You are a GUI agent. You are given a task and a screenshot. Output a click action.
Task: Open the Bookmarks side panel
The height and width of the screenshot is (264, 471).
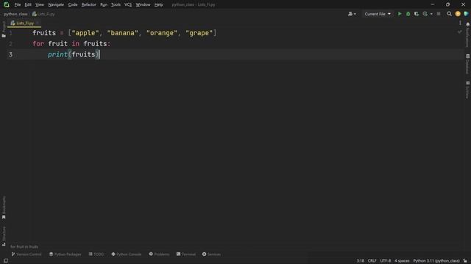[x=4, y=208]
